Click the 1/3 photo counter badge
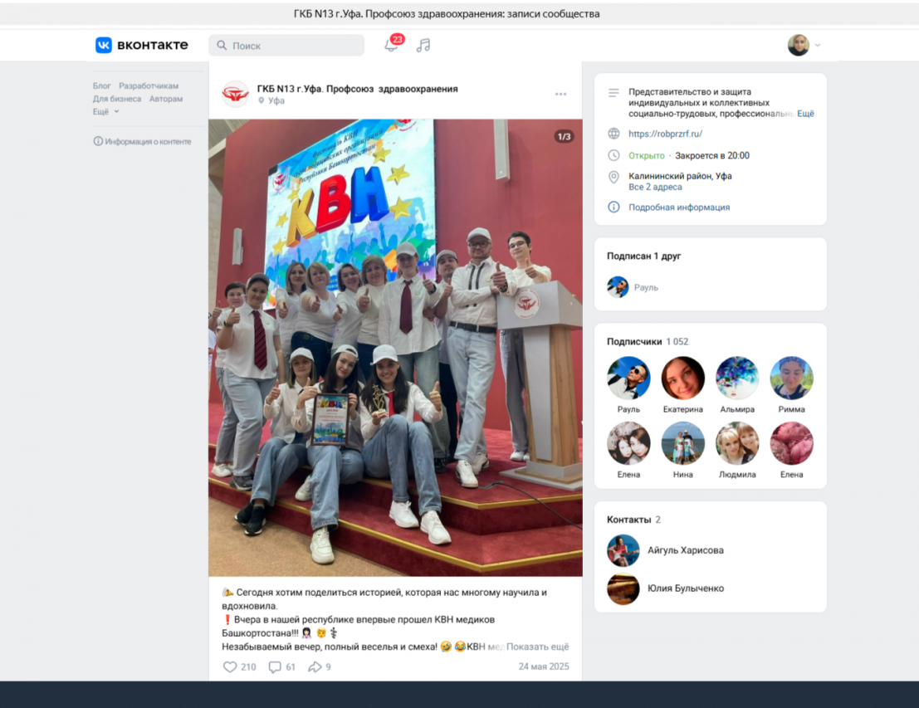 coord(564,137)
